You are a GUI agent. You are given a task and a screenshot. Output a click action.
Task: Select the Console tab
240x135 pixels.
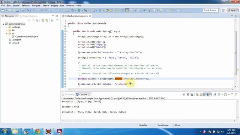click(x=83, y=94)
